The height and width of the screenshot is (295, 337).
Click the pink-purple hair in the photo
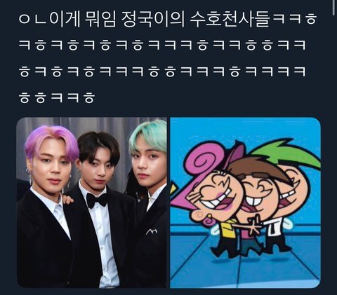point(51,142)
